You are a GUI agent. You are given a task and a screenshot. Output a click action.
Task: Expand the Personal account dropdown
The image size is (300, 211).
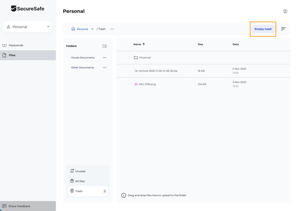click(48, 27)
